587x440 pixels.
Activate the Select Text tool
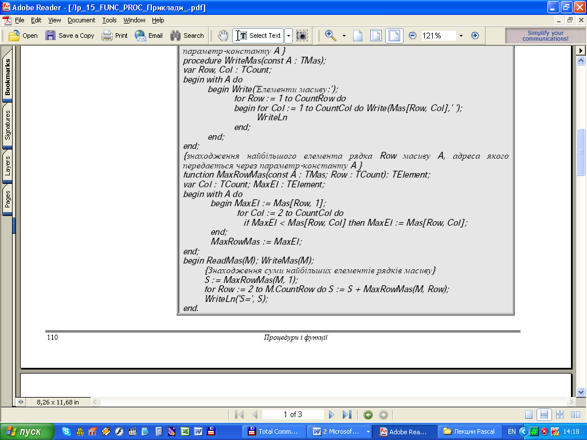[259, 36]
